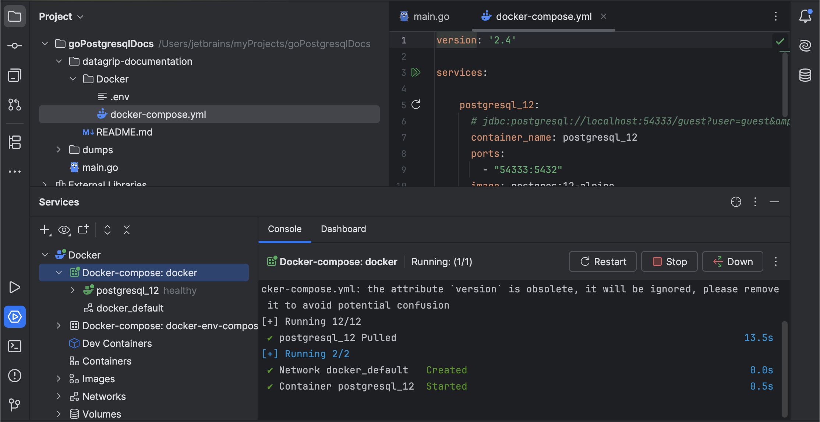This screenshot has height=422, width=820.
Task: Open the Database tool window icon
Action: [805, 75]
